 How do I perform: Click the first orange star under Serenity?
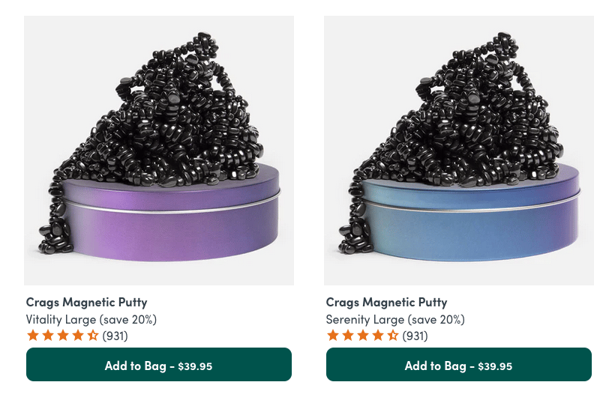(333, 336)
